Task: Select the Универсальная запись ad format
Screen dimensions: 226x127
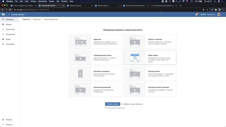Action: [x=95, y=58]
